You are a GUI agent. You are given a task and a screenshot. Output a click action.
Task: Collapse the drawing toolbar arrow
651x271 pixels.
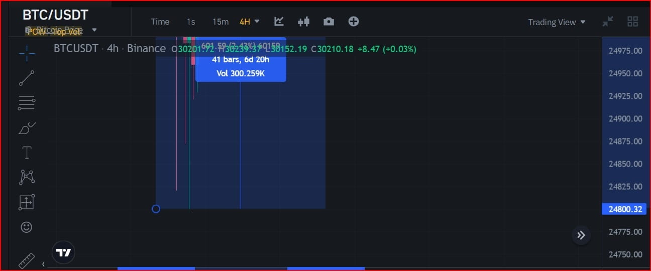(43, 264)
